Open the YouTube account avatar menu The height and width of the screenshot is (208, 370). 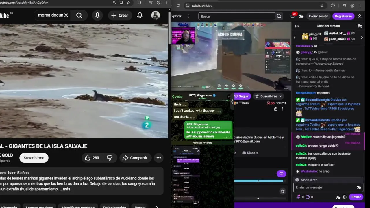(x=156, y=15)
